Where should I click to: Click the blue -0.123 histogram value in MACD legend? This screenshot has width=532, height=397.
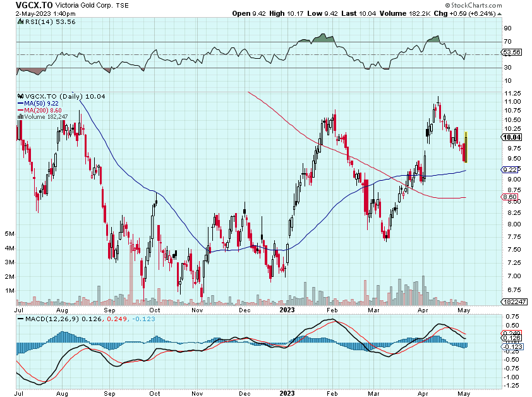[x=143, y=319]
